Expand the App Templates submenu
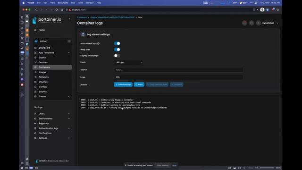Image resolution: width=302 pixels, height=170 pixels. coord(69,52)
